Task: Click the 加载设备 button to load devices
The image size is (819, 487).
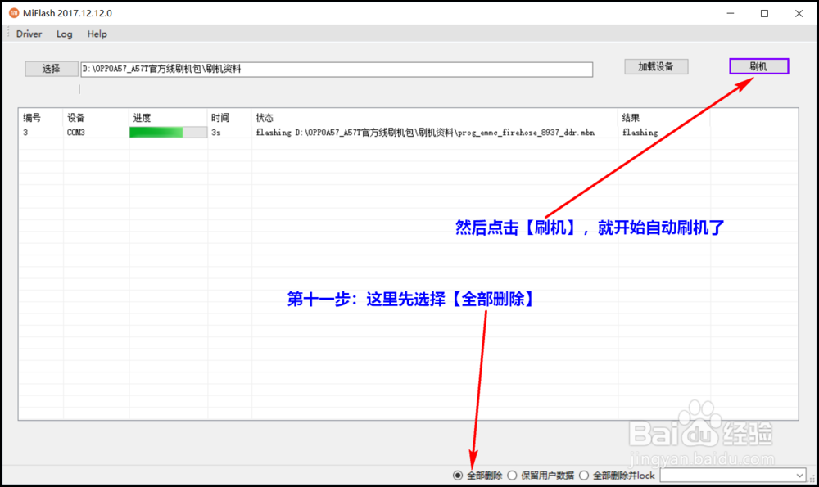Action: point(657,65)
